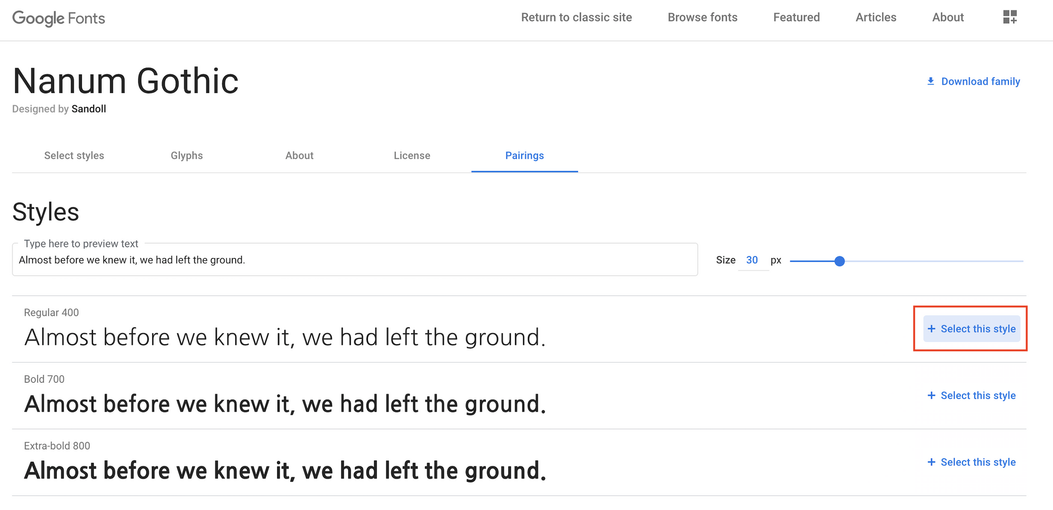Open the selected families grid icon
This screenshot has height=510, width=1053.
1010,17
